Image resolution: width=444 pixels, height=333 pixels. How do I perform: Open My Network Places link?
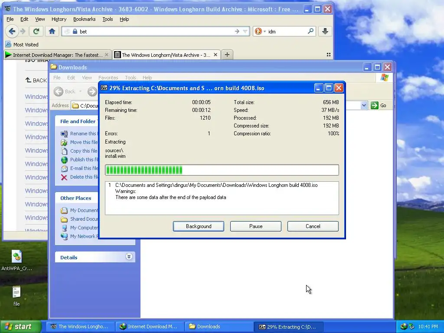coord(80,236)
